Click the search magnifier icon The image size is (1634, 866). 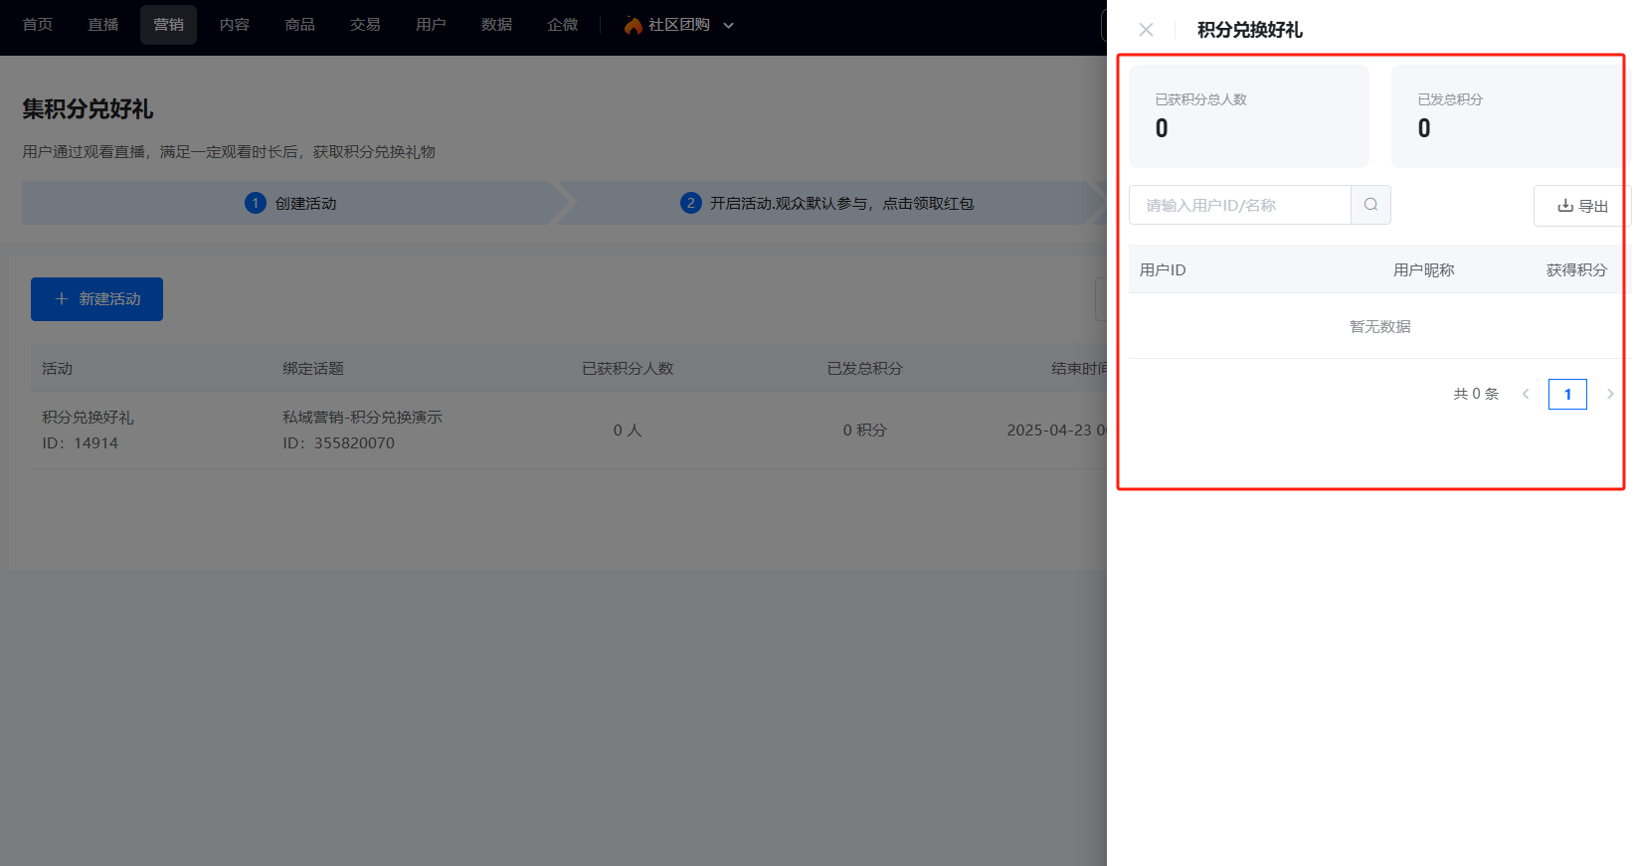pyautogui.click(x=1370, y=205)
